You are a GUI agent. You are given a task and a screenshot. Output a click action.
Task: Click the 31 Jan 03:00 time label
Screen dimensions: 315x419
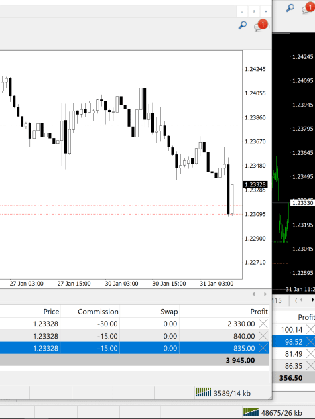pyautogui.click(x=216, y=284)
